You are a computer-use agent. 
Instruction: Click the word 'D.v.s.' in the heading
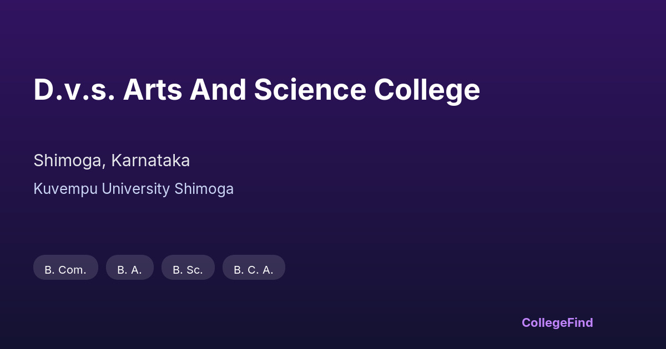[x=74, y=90]
